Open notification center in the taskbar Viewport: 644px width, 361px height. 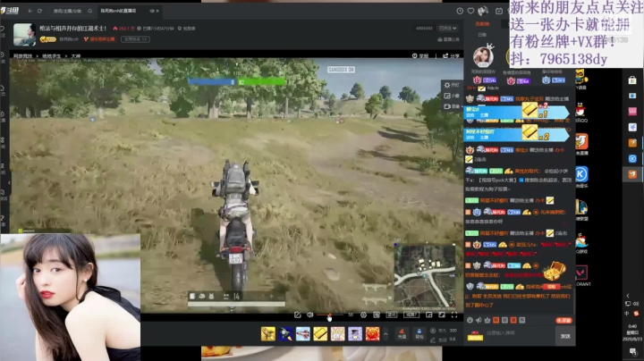pyautogui.click(x=634, y=351)
